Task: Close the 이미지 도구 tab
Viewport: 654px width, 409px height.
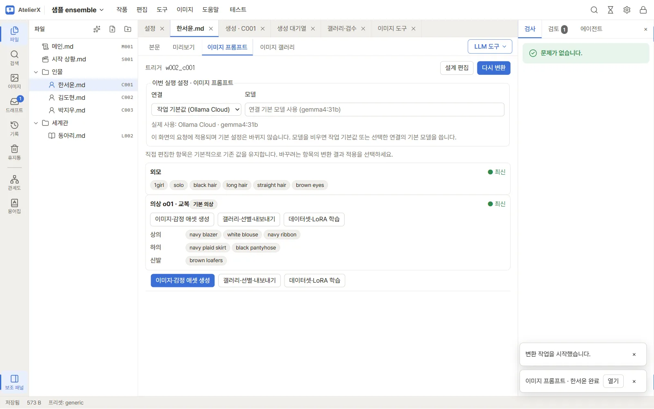Action: pyautogui.click(x=414, y=29)
